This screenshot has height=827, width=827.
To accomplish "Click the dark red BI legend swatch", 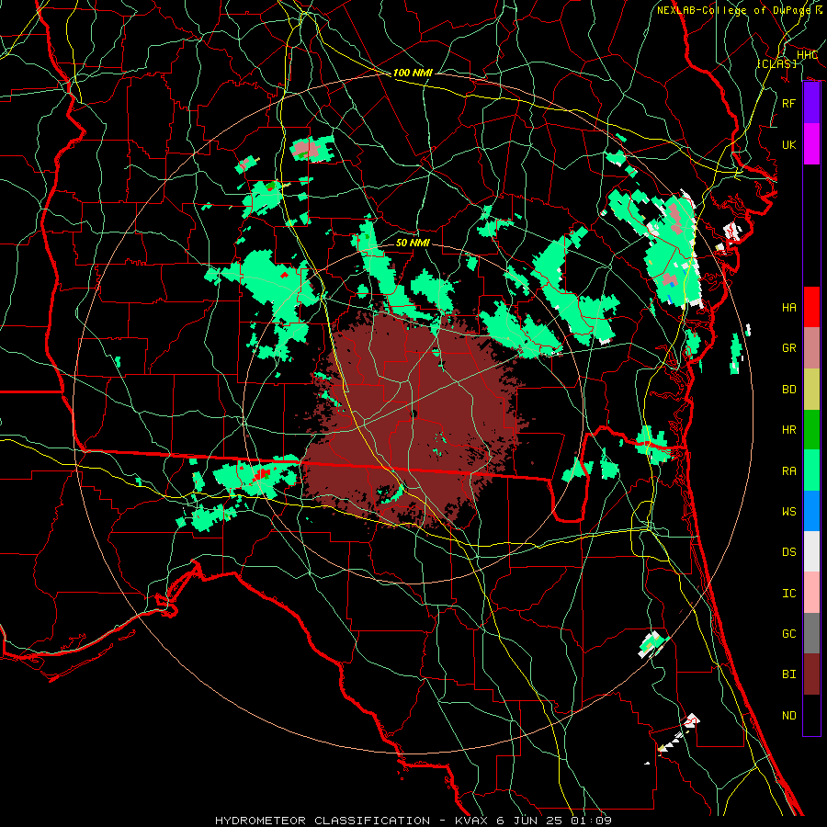I will (811, 674).
